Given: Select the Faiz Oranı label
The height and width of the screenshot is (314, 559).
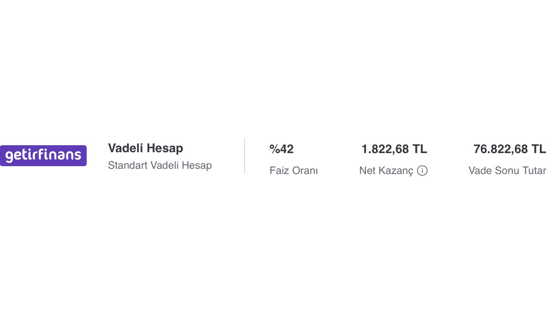Looking at the screenshot, I should [x=293, y=171].
